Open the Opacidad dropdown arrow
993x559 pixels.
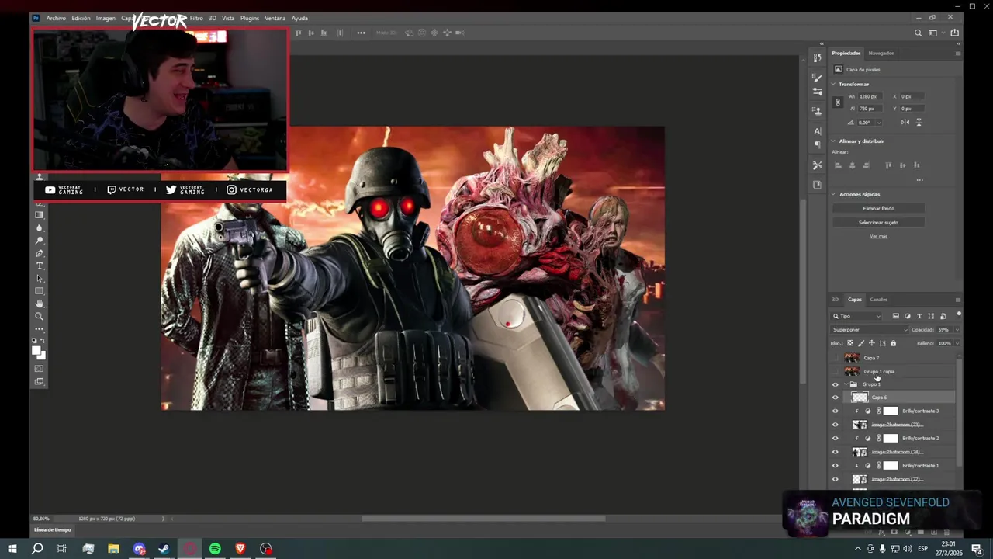(x=956, y=330)
